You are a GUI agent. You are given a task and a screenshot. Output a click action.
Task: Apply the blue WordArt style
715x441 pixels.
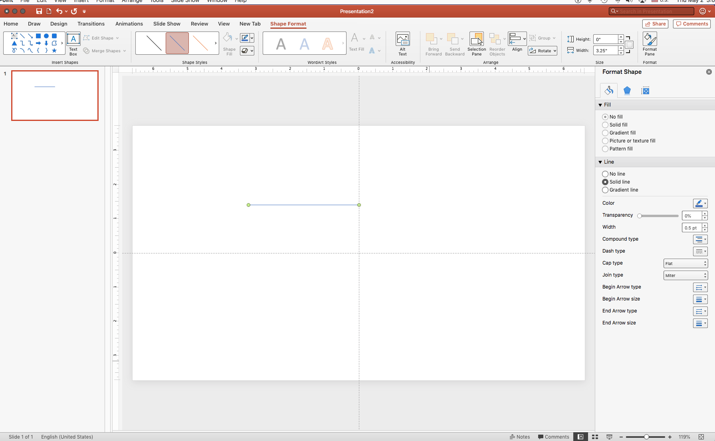point(305,44)
